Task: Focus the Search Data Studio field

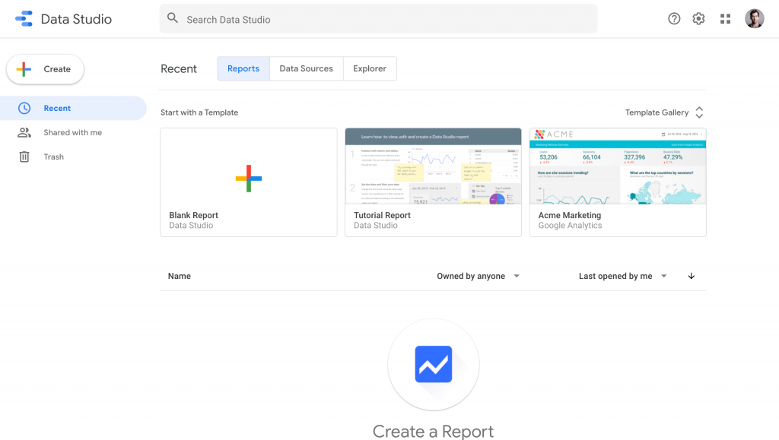Action: [x=378, y=19]
